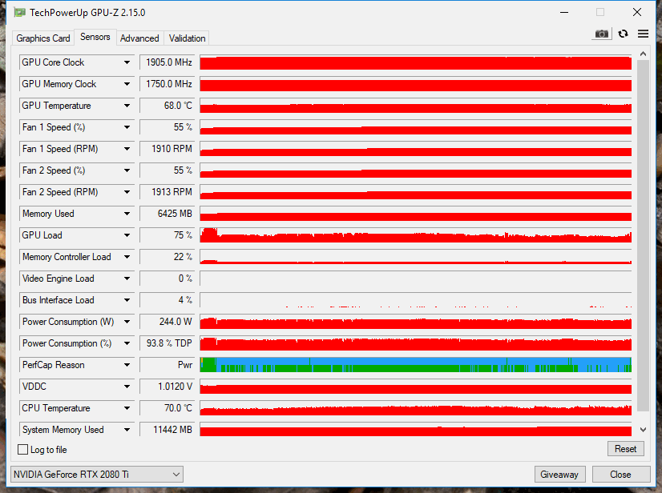Expand the GPU Temperature dropdown arrow
Image resolution: width=662 pixels, height=493 pixels.
tap(127, 106)
